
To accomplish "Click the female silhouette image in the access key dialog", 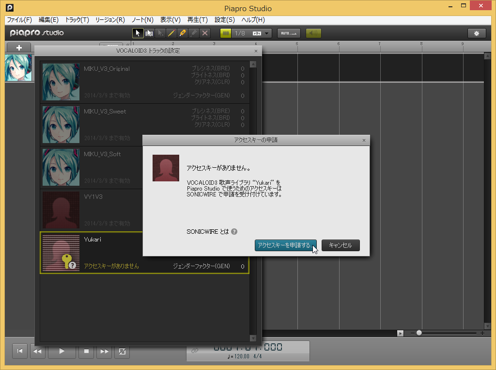I will (166, 168).
